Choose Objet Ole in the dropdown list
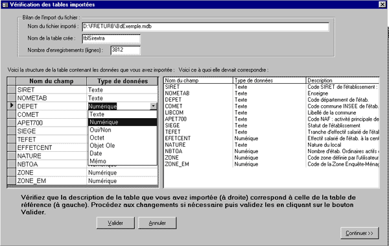Screen dimensions: 389x246 (x=123, y=145)
